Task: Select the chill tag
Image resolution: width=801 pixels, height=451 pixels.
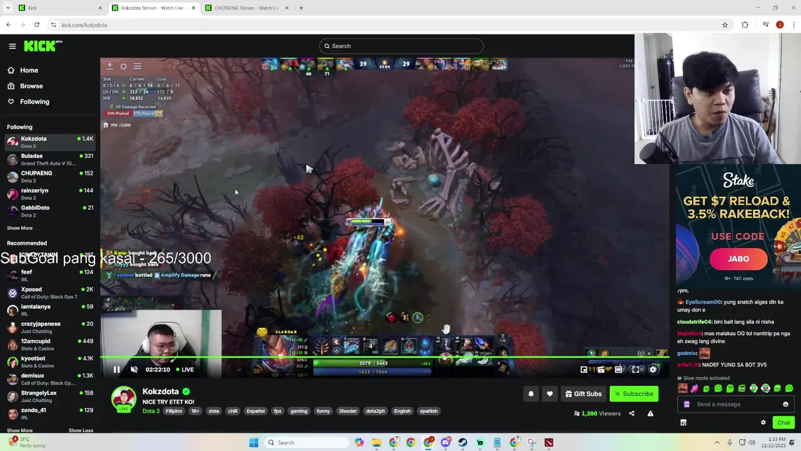Action: click(x=233, y=411)
